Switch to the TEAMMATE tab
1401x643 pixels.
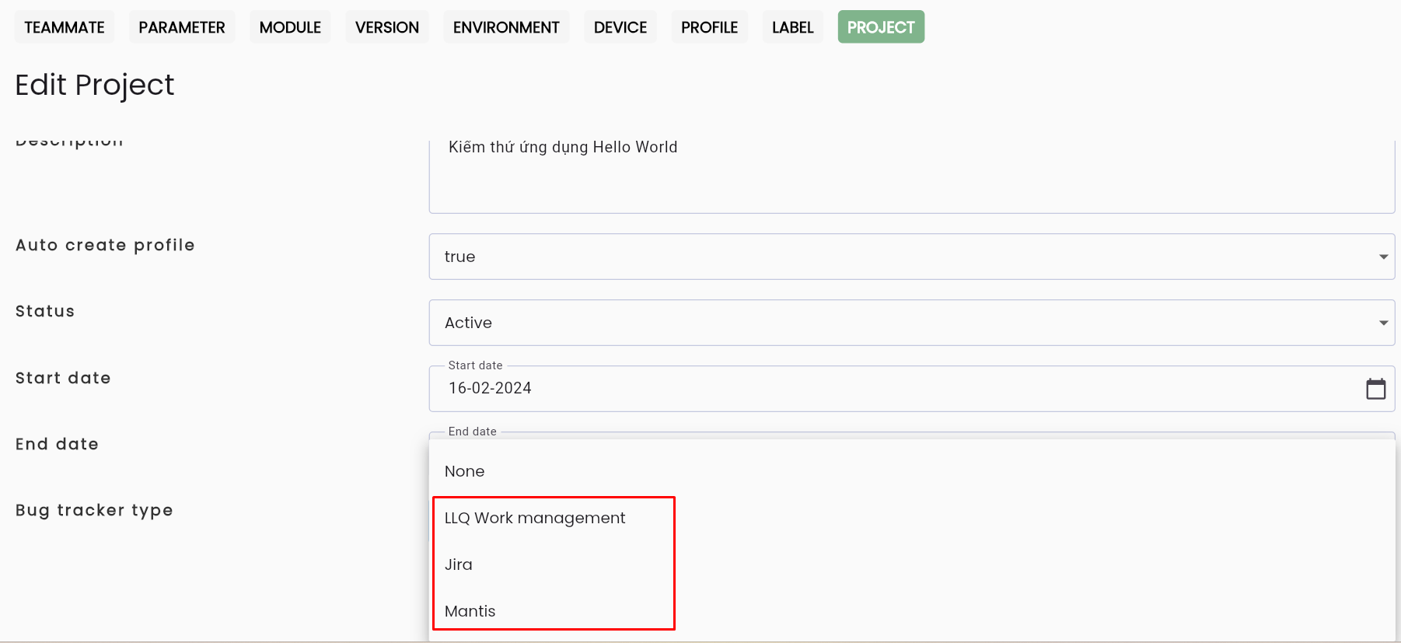pos(65,27)
